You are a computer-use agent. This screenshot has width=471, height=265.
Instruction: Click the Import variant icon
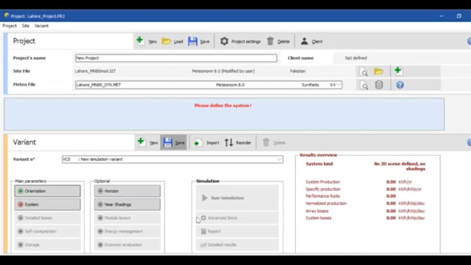click(x=197, y=143)
